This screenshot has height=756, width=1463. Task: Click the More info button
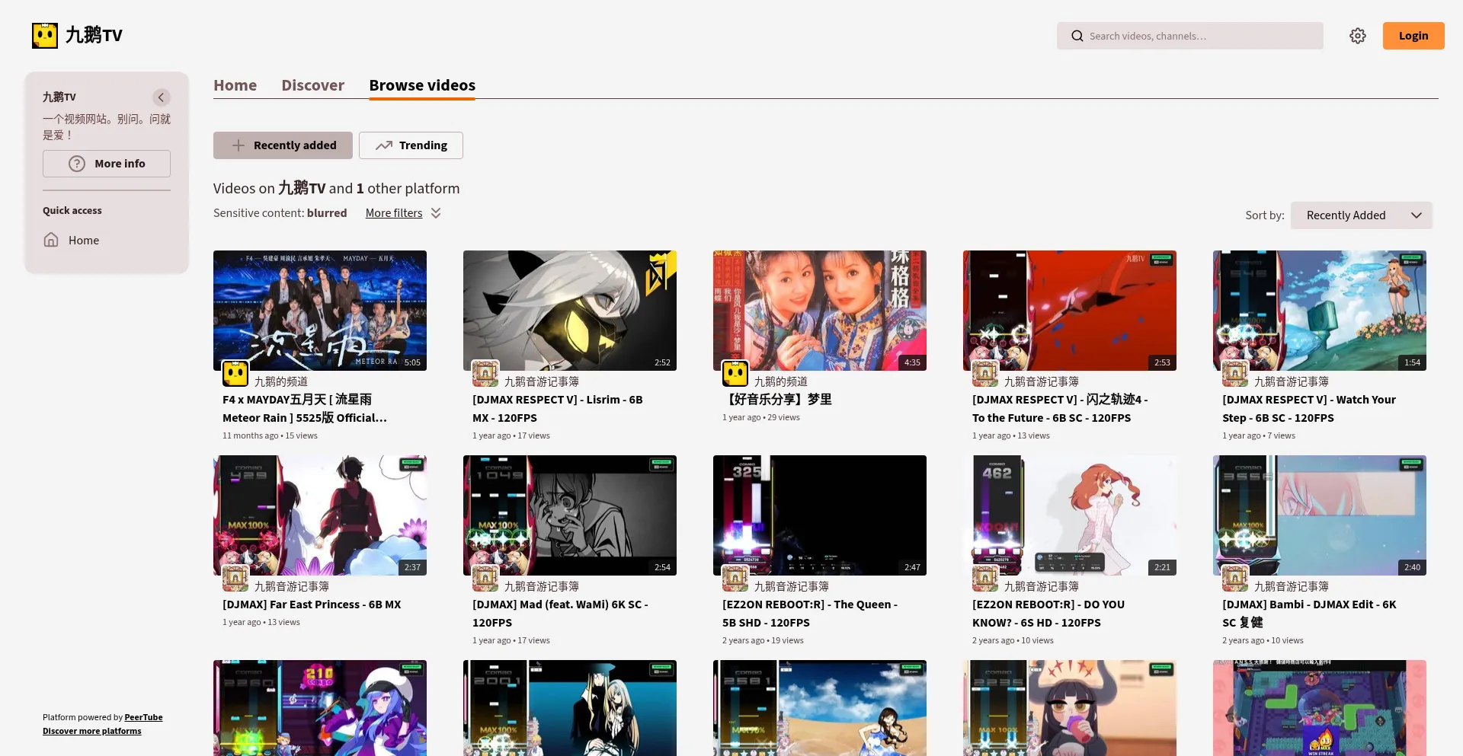pyautogui.click(x=107, y=164)
